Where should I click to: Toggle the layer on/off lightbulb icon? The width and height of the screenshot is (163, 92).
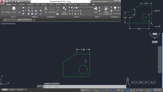(69, 8)
